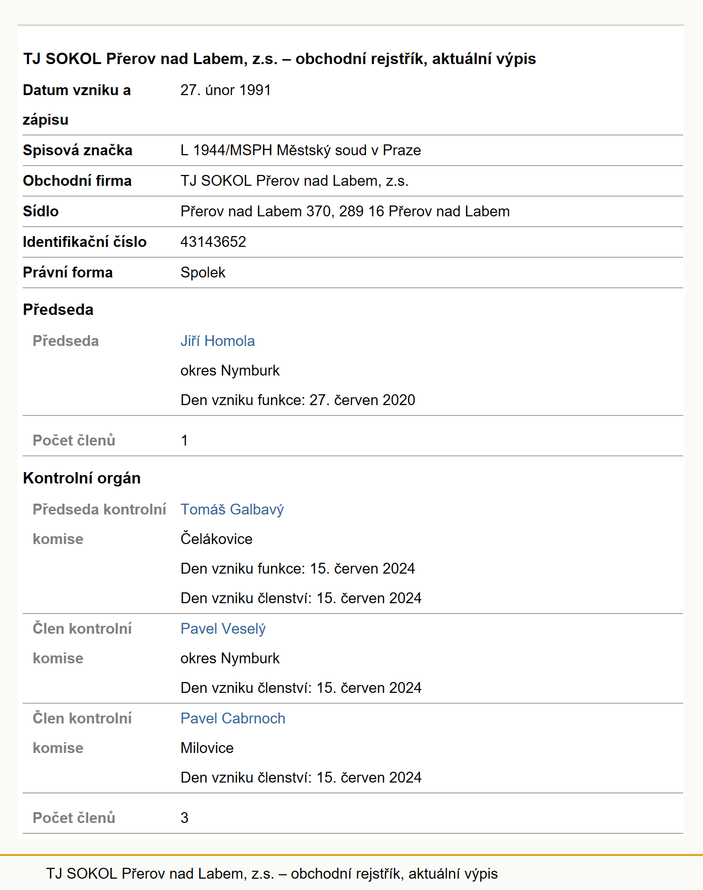Click Milovice residence text
Screen dimensions: 703x890
click(207, 748)
